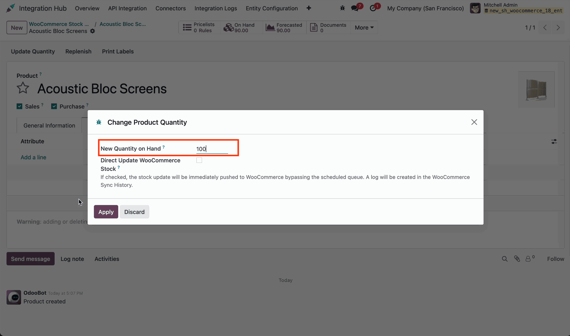570x336 pixels.
Task: Search messages with magnifier icon
Action: (505, 259)
